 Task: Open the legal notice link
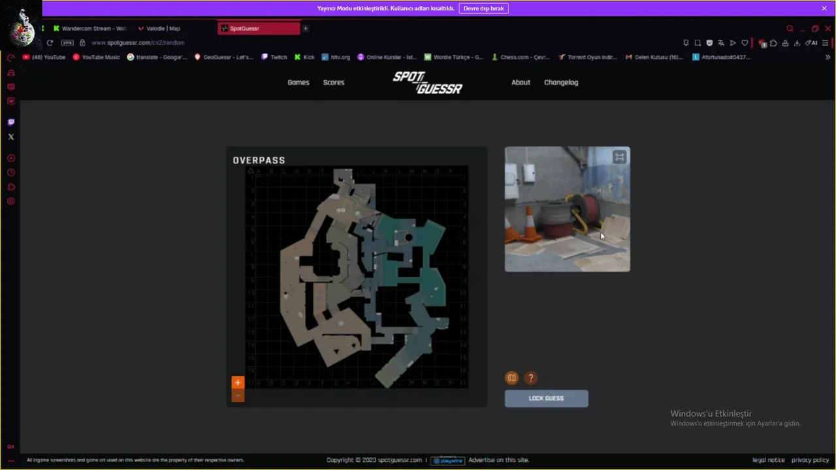(x=769, y=460)
